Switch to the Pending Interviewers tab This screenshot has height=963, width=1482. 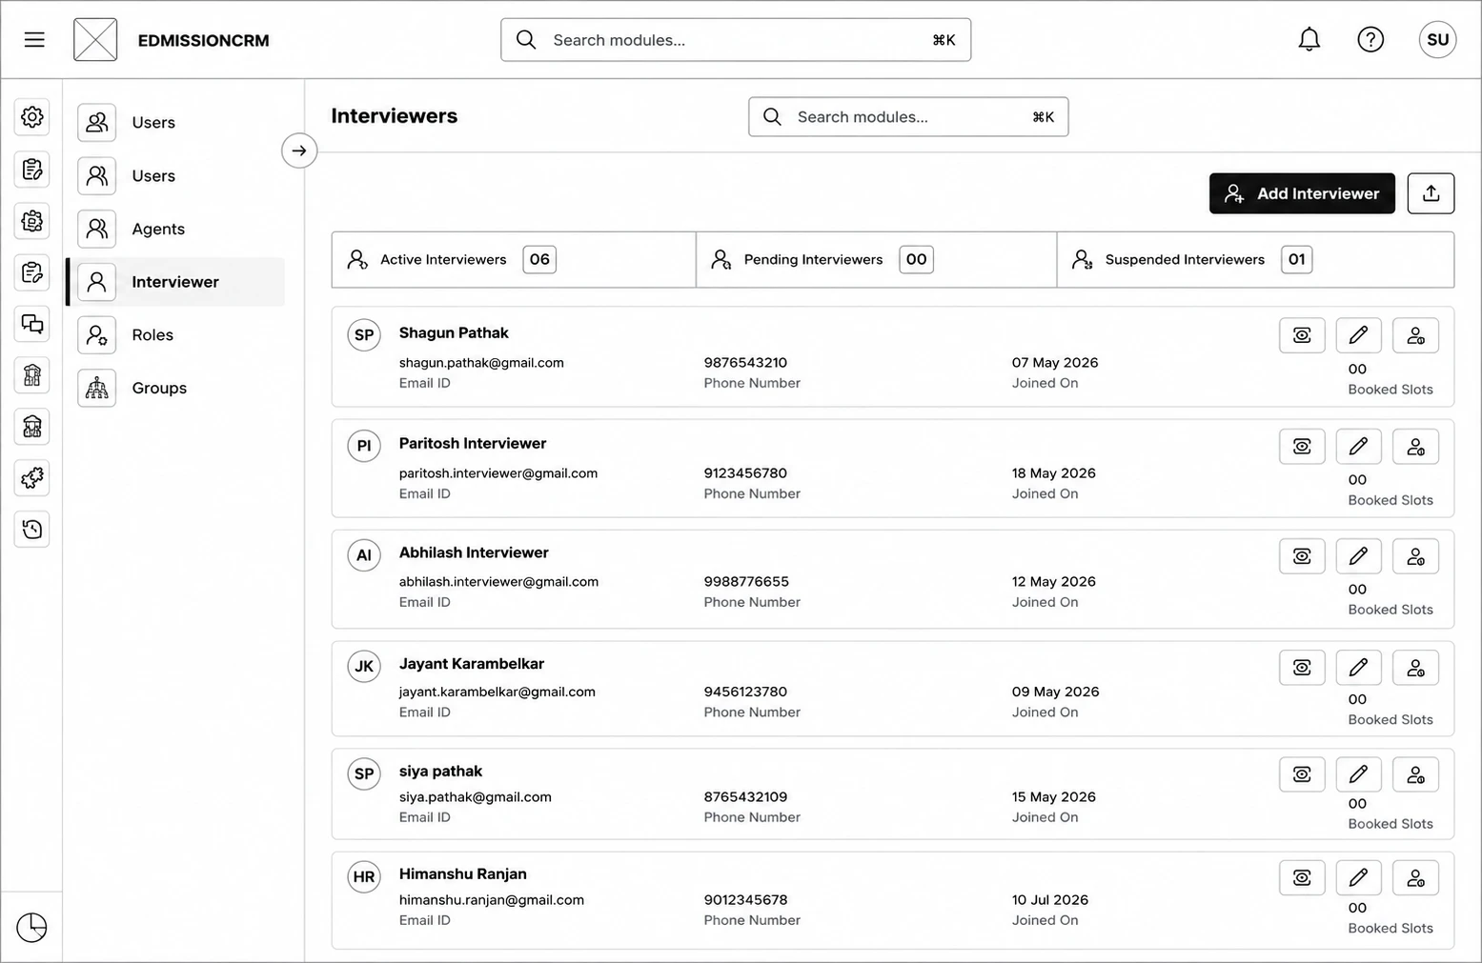(x=876, y=259)
